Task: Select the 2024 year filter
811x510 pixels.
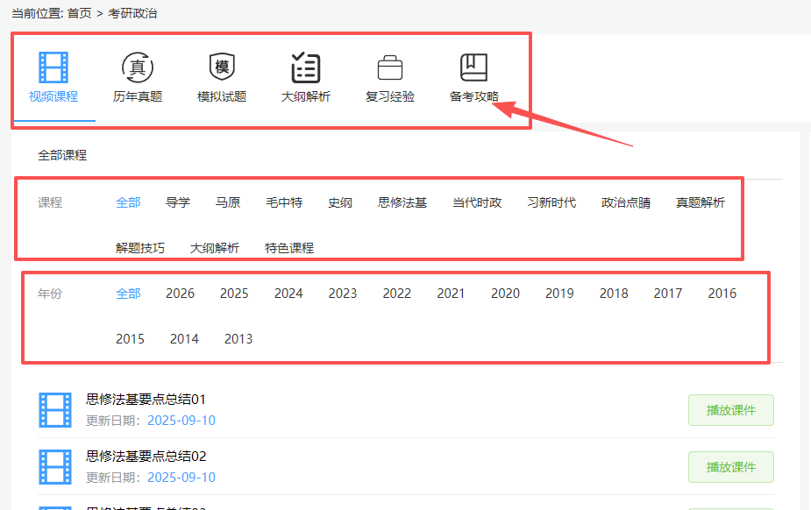Action: (288, 294)
